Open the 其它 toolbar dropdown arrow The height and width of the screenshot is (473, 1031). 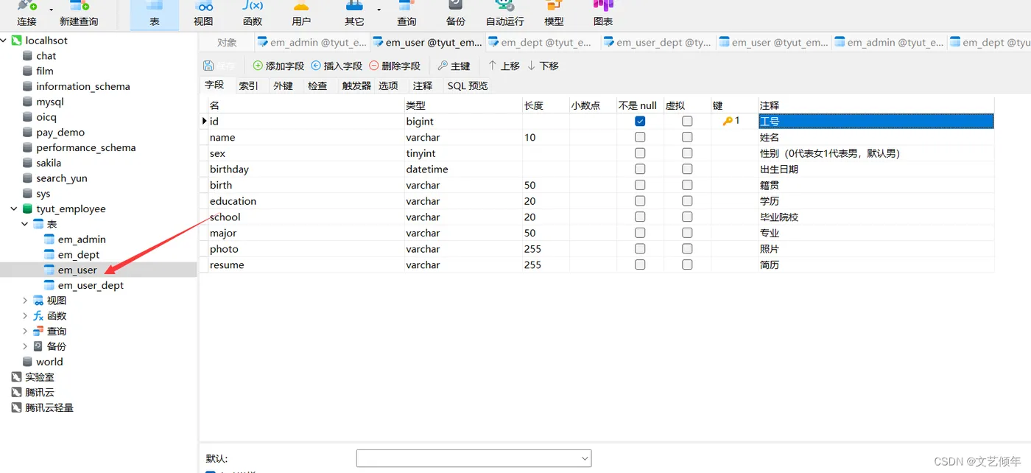(379, 10)
